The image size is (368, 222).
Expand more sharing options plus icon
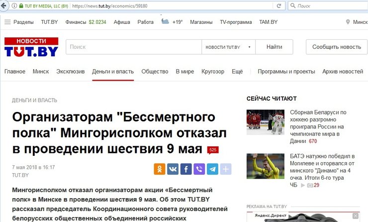tap(226, 169)
